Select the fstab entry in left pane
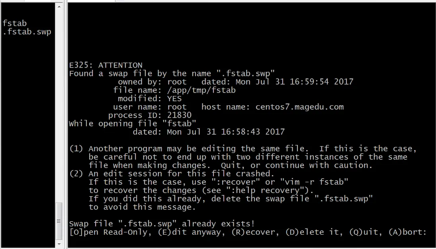The width and height of the screenshot is (436, 249). tap(14, 23)
